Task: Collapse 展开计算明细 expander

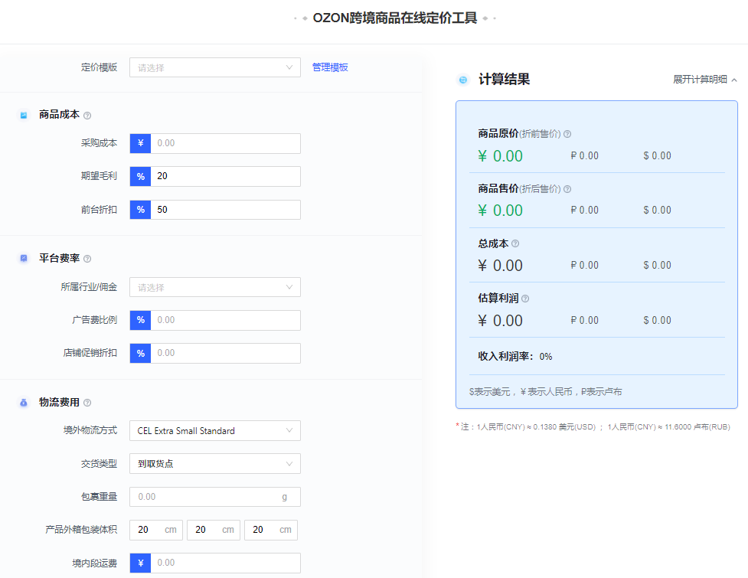Action: pyautogui.click(x=704, y=80)
